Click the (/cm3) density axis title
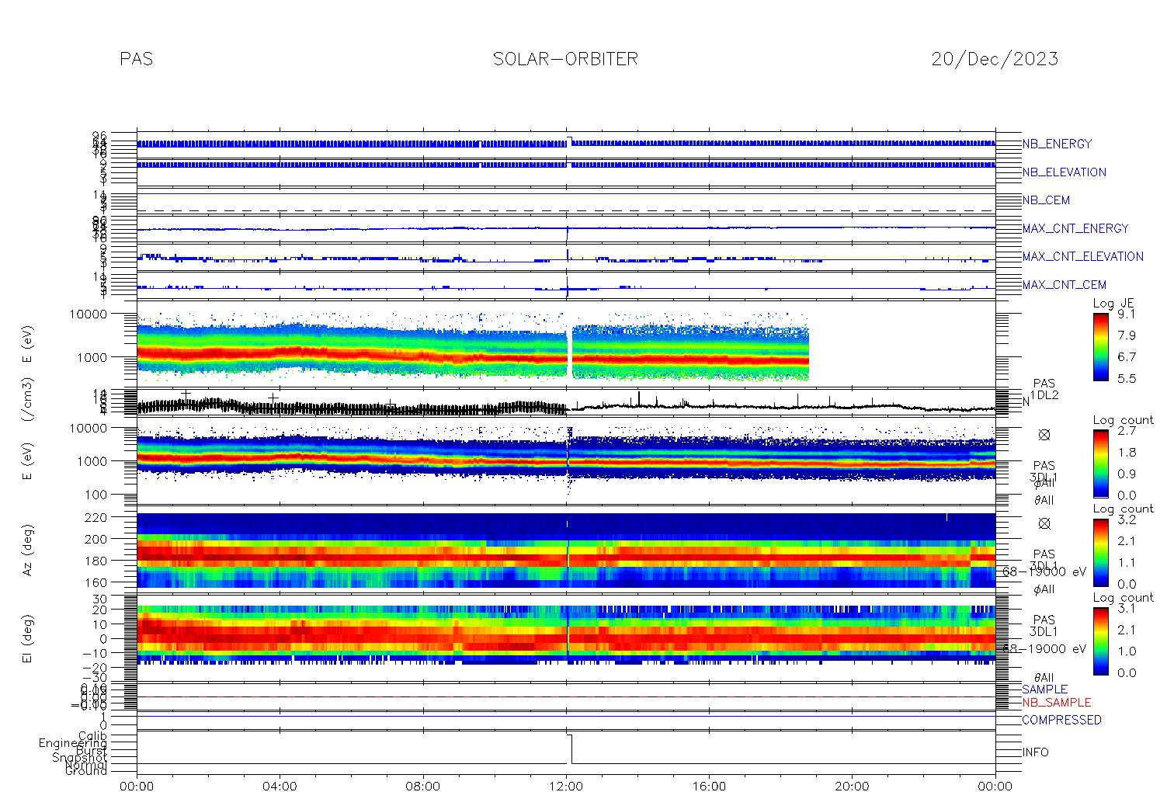 coord(28,401)
